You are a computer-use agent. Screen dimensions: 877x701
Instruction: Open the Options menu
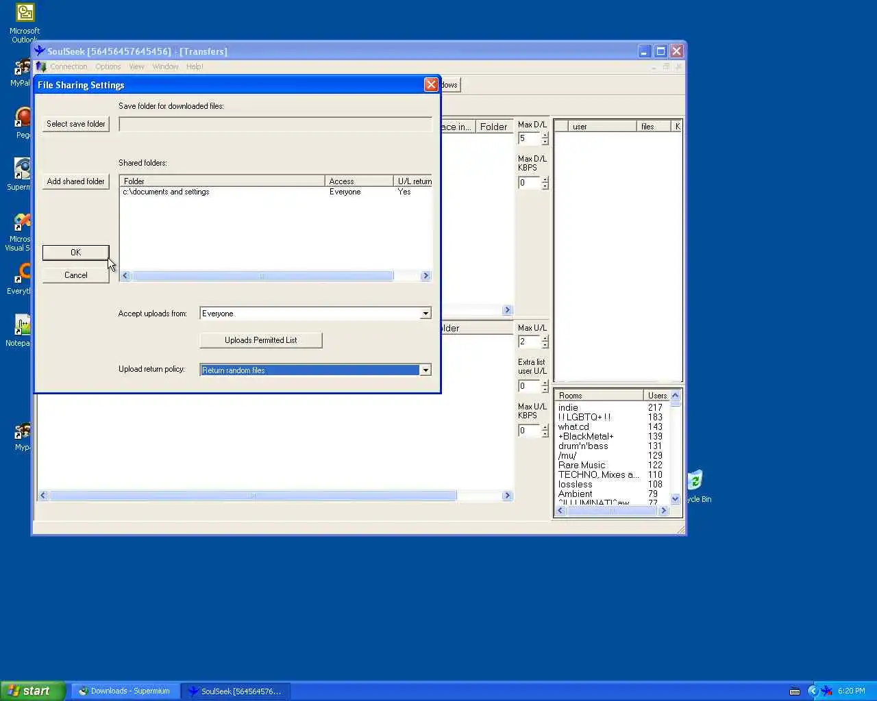coord(108,66)
